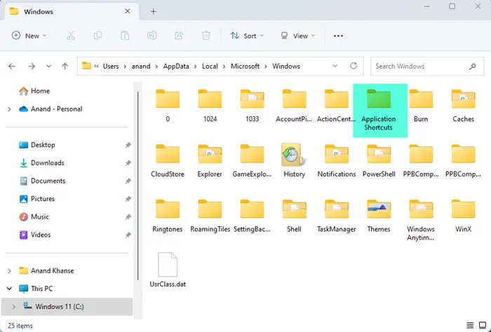Open Videos in navigation pane
Screen dimensions: 491x332
coord(35,235)
